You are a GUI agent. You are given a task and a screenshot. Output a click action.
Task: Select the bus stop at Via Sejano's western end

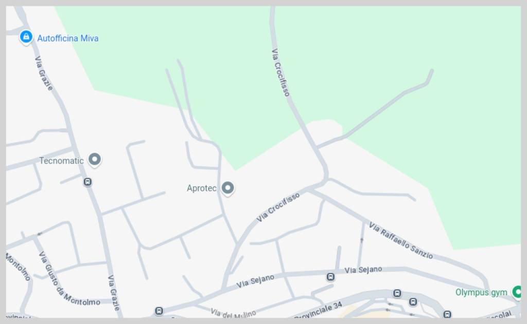[x=159, y=311]
